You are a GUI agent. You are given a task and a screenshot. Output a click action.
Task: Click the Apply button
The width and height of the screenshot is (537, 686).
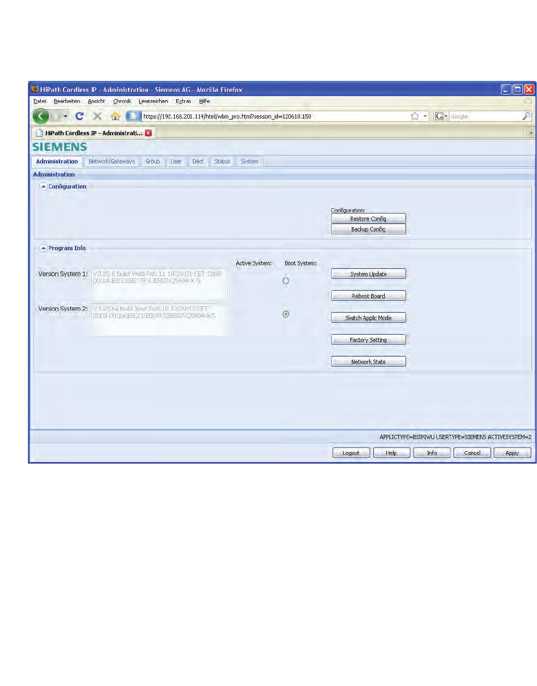click(x=512, y=453)
